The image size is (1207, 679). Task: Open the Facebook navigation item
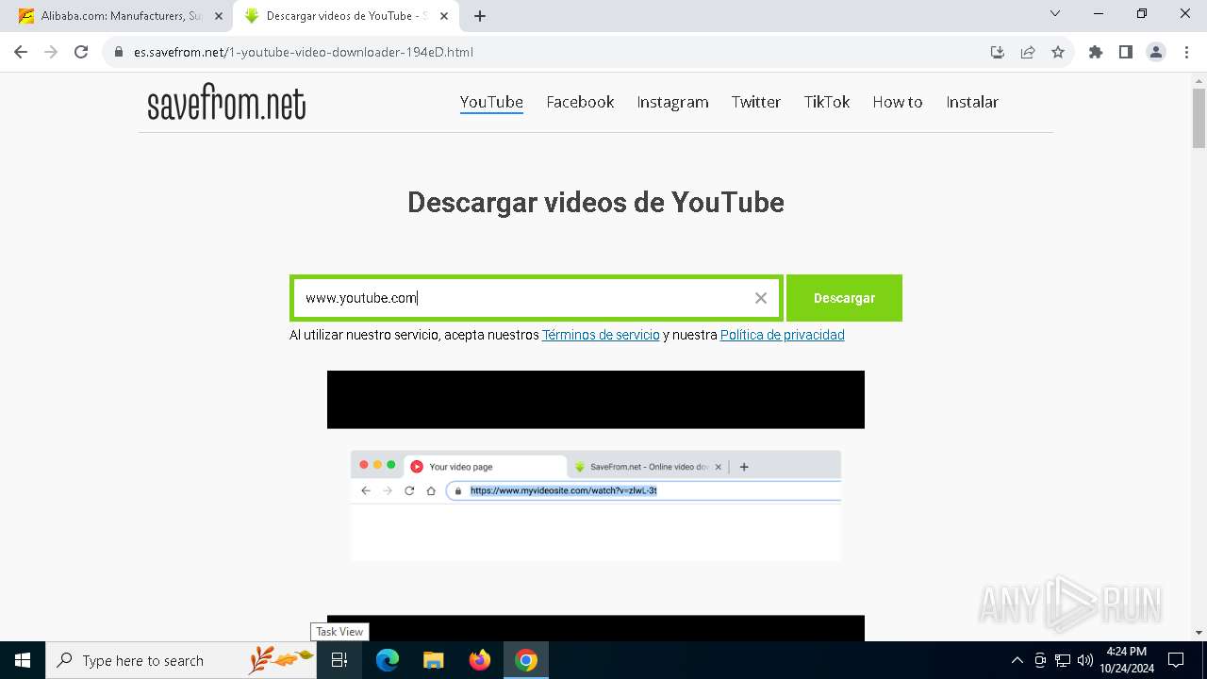click(580, 102)
